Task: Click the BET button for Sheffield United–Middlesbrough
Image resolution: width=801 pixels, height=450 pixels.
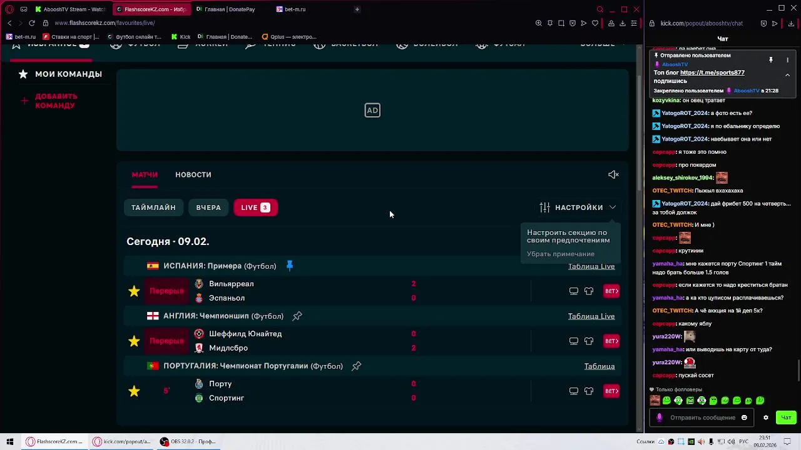Action: coord(611,341)
